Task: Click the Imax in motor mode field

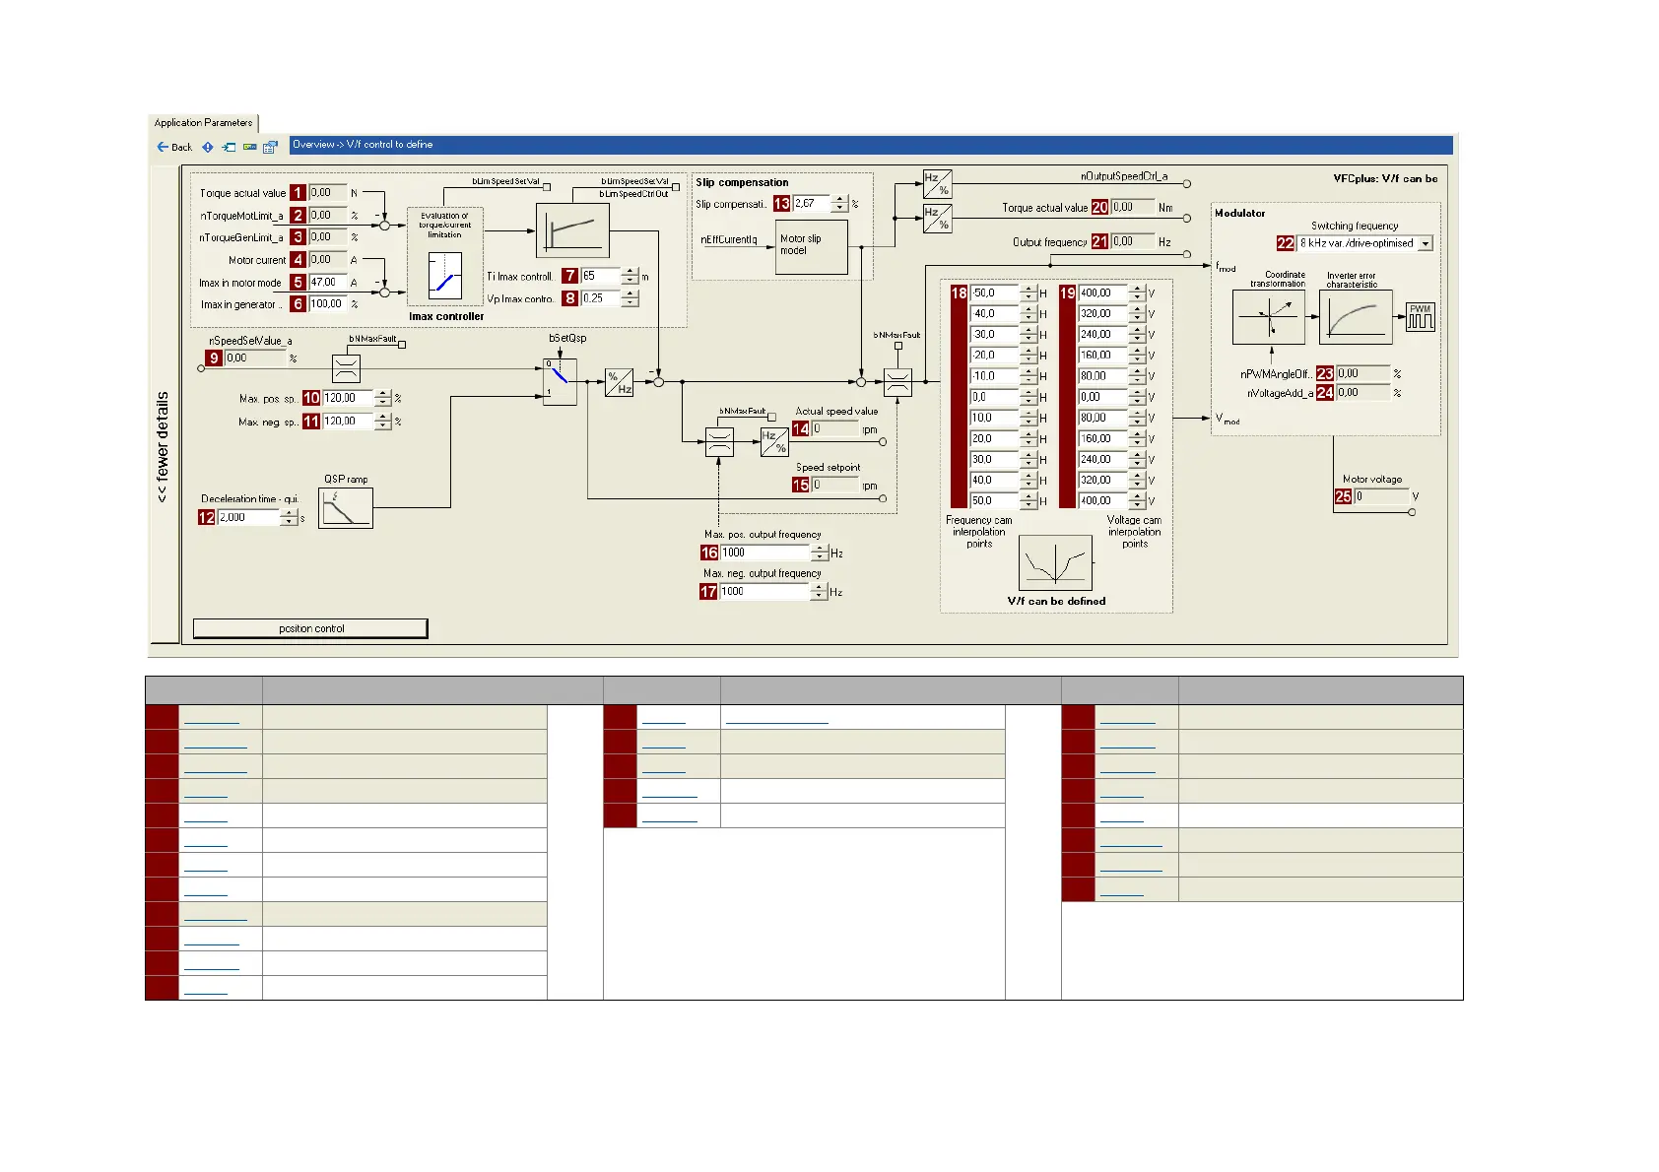Action: (327, 283)
